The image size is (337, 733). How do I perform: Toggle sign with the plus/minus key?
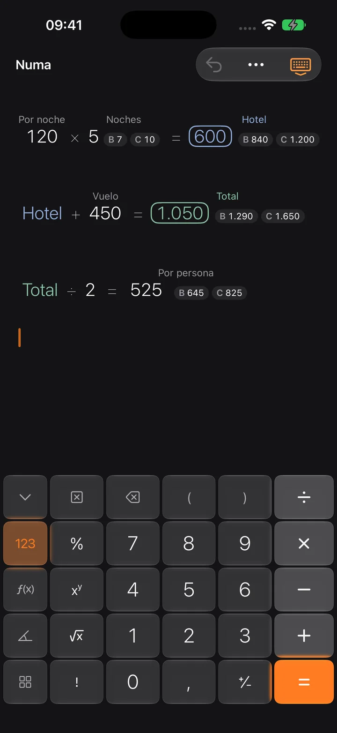245,682
